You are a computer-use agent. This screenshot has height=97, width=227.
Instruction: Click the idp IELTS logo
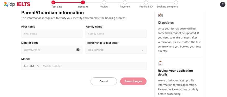point(17,4)
